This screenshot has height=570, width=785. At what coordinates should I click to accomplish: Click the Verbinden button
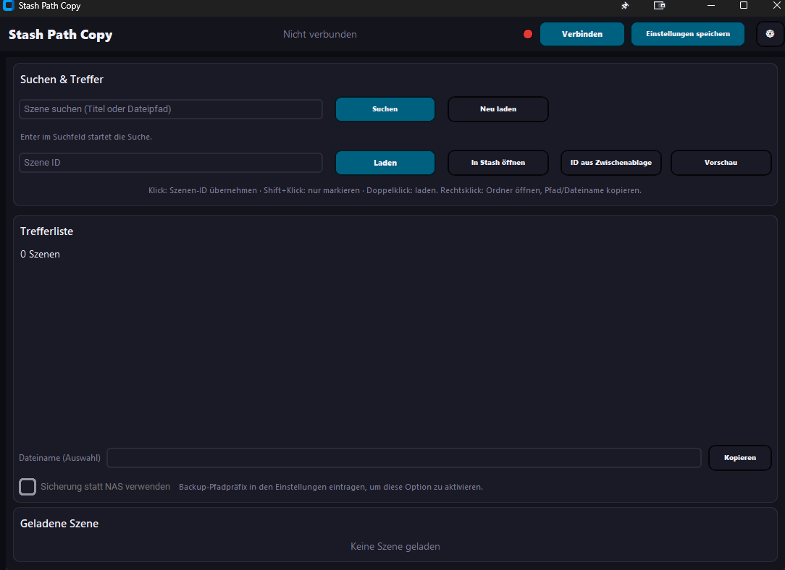coord(582,34)
